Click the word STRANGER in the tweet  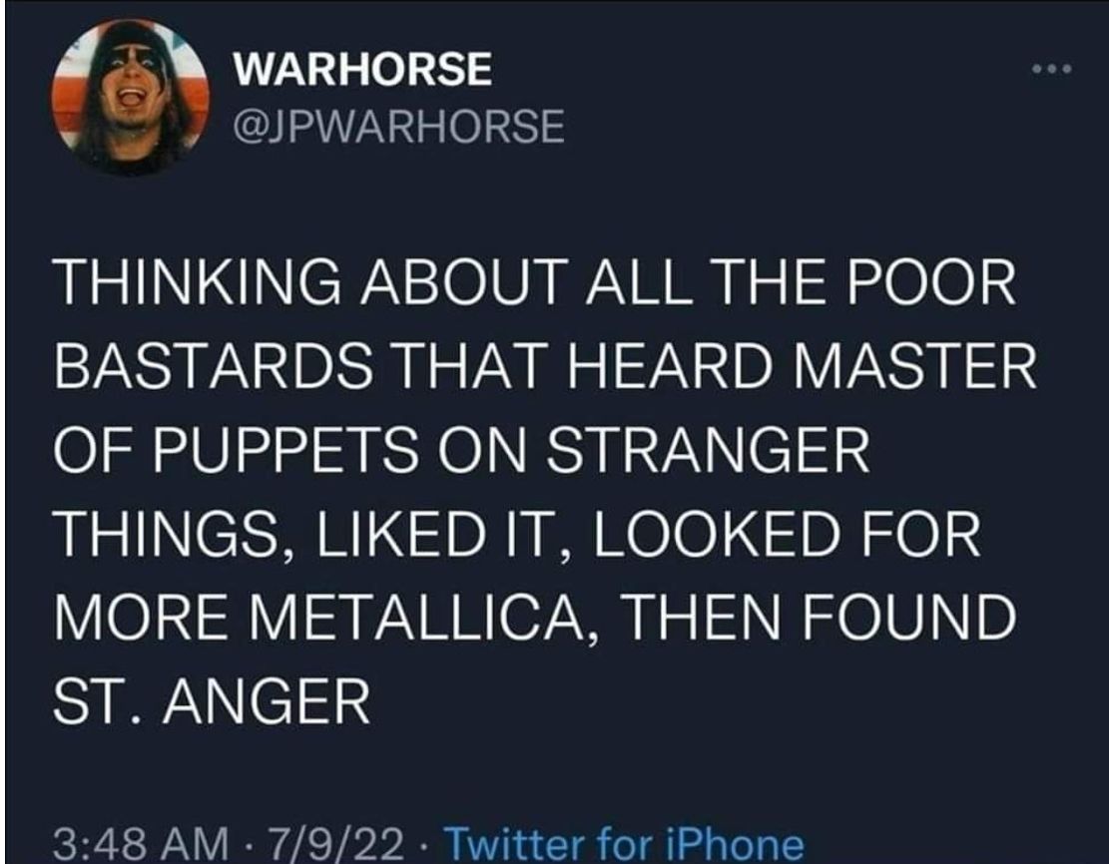708,450
